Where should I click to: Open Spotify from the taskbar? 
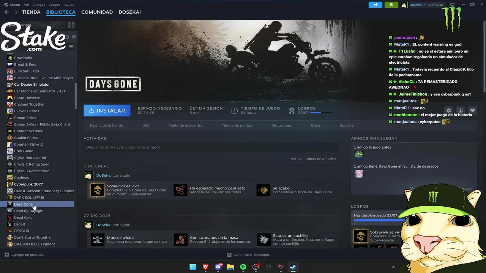click(243, 267)
